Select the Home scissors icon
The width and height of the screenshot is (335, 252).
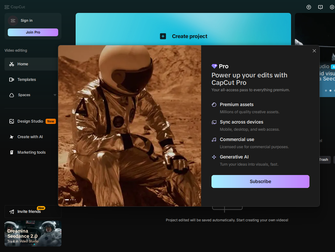12,64
